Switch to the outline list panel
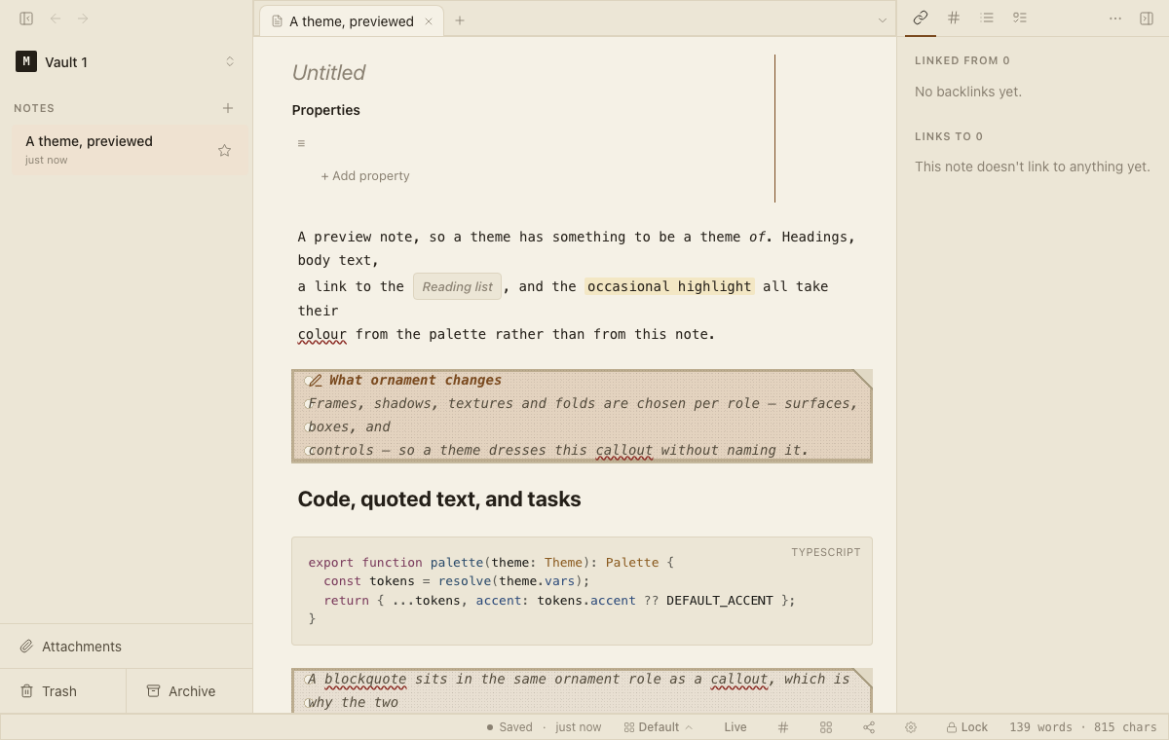 click(987, 18)
